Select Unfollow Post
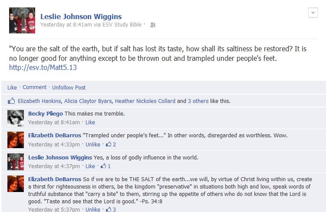326x212 pixels. click(69, 87)
